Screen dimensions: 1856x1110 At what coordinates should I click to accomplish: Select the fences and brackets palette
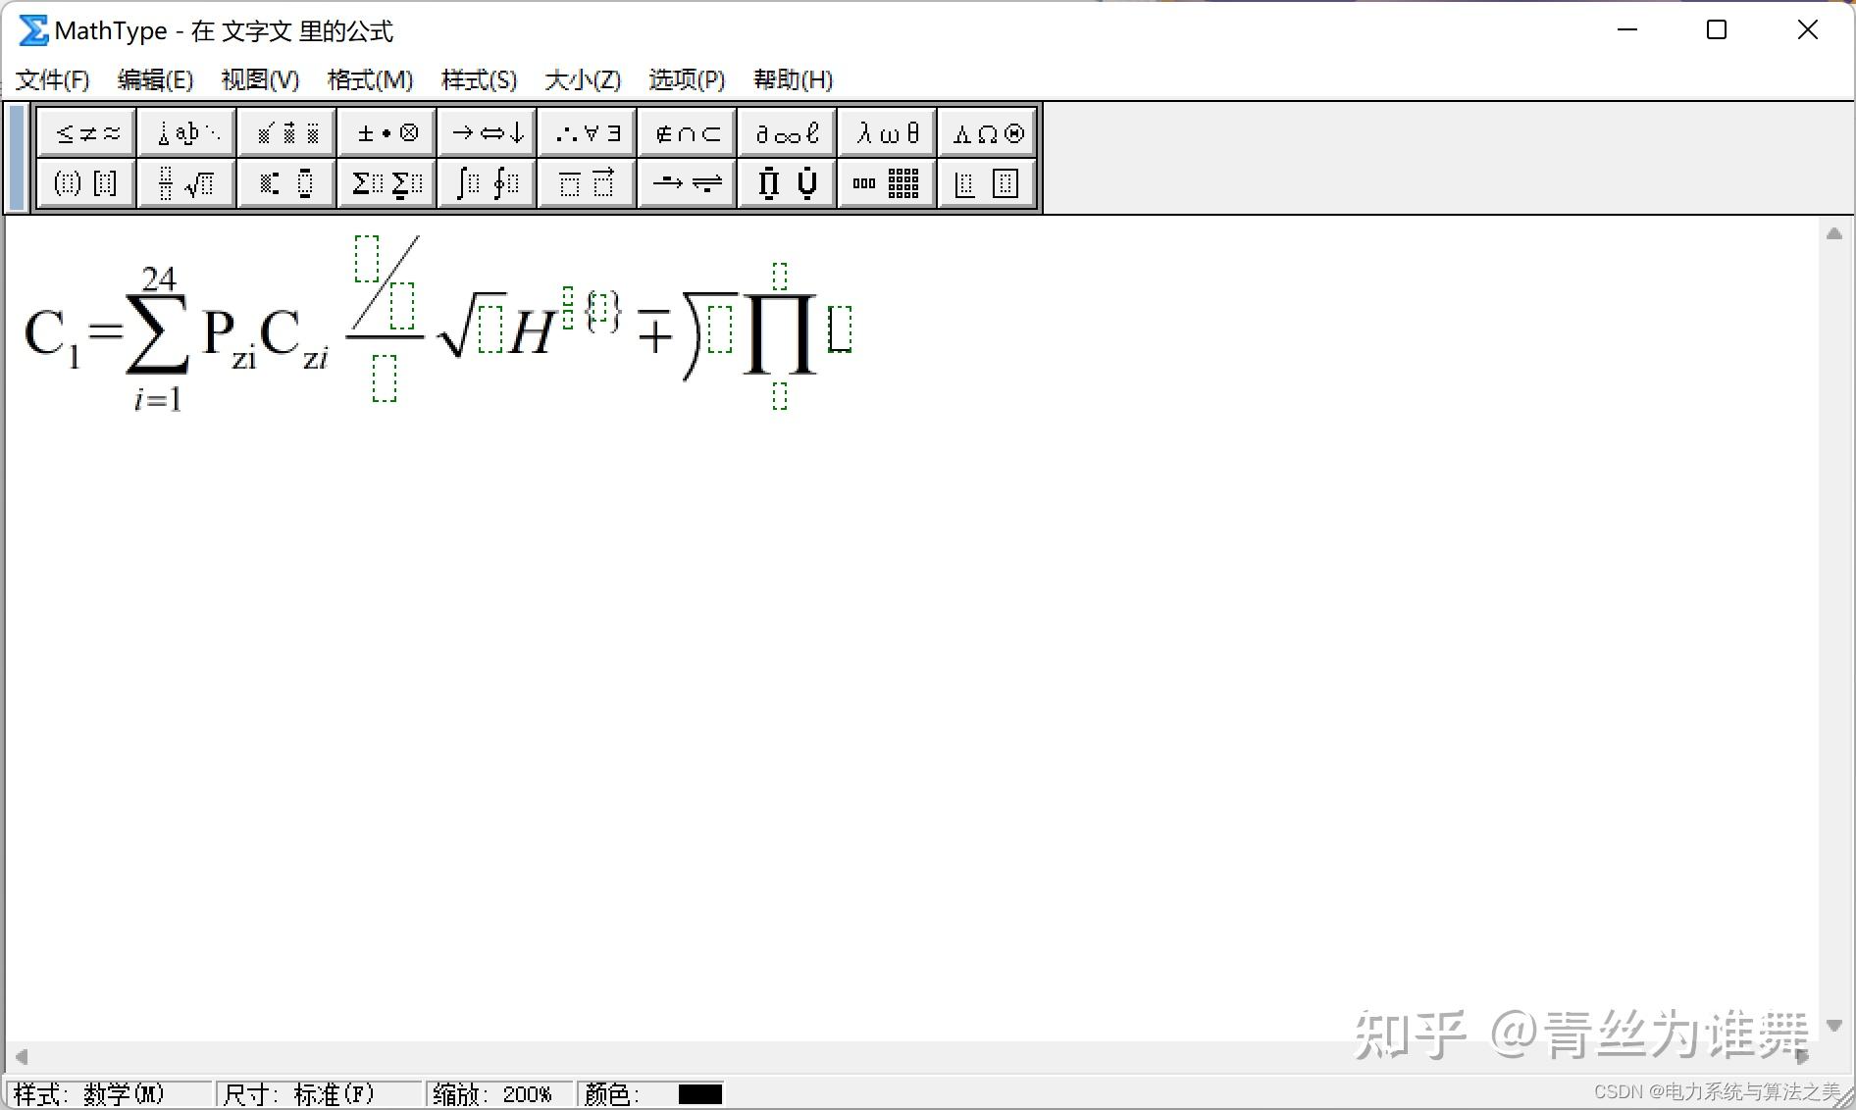point(85,183)
